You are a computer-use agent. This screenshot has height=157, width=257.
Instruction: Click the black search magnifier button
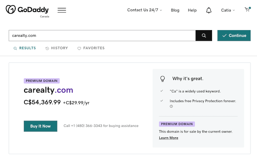(204, 36)
